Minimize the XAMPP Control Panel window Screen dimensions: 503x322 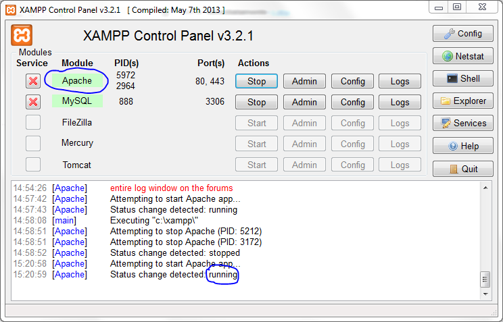point(439,7)
